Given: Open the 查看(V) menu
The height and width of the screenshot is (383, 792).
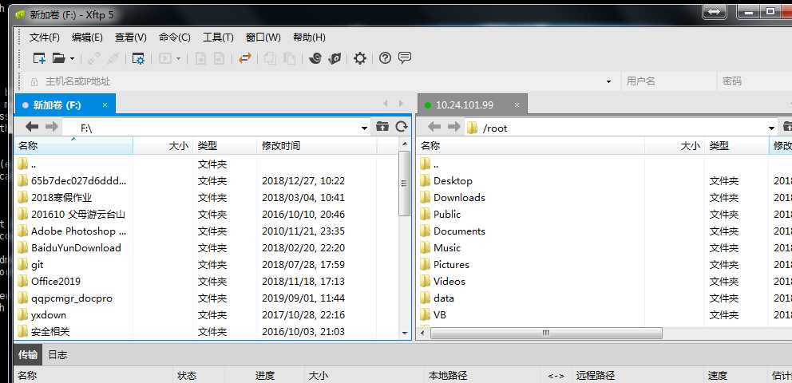Looking at the screenshot, I should [131, 38].
